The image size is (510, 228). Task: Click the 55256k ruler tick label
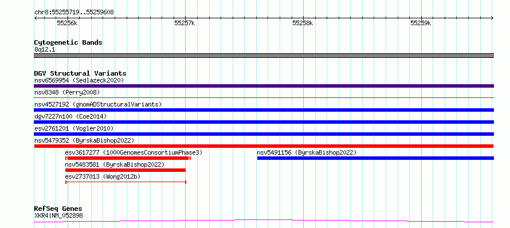click(67, 23)
